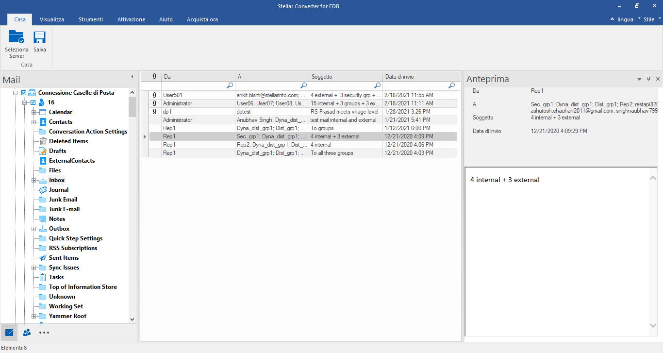
Task: Toggle Connessione Caselle di Posta checkbox
Action: pyautogui.click(x=23, y=93)
